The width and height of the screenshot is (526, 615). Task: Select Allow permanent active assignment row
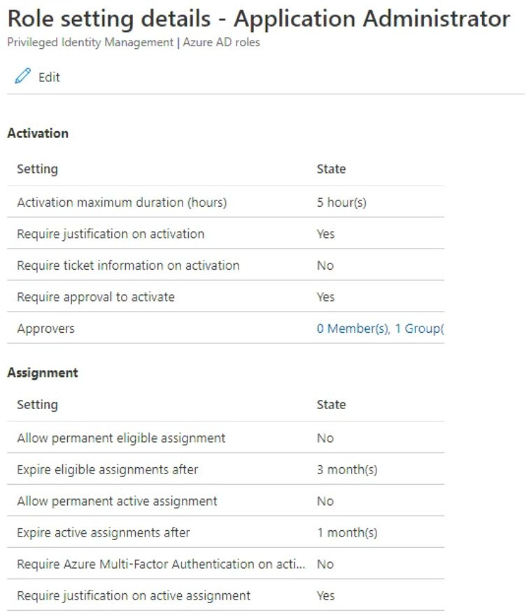click(226, 501)
